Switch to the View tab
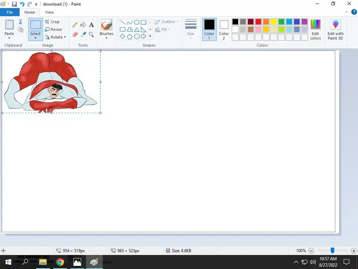This screenshot has height=269, width=358. (x=49, y=12)
